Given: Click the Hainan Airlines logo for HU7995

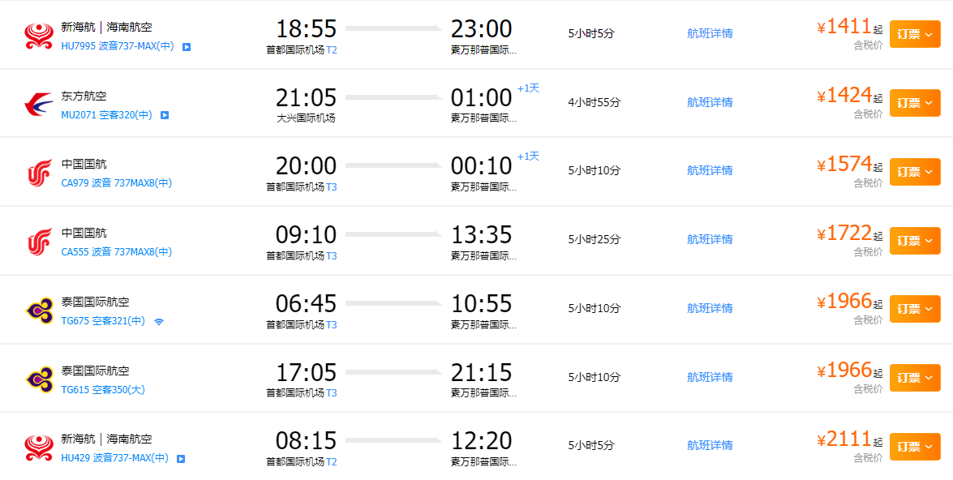Looking at the screenshot, I should 39,36.
